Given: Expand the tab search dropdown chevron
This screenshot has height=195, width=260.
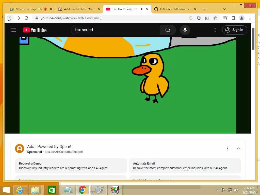Looking at the screenshot, I should [x=225, y=9].
